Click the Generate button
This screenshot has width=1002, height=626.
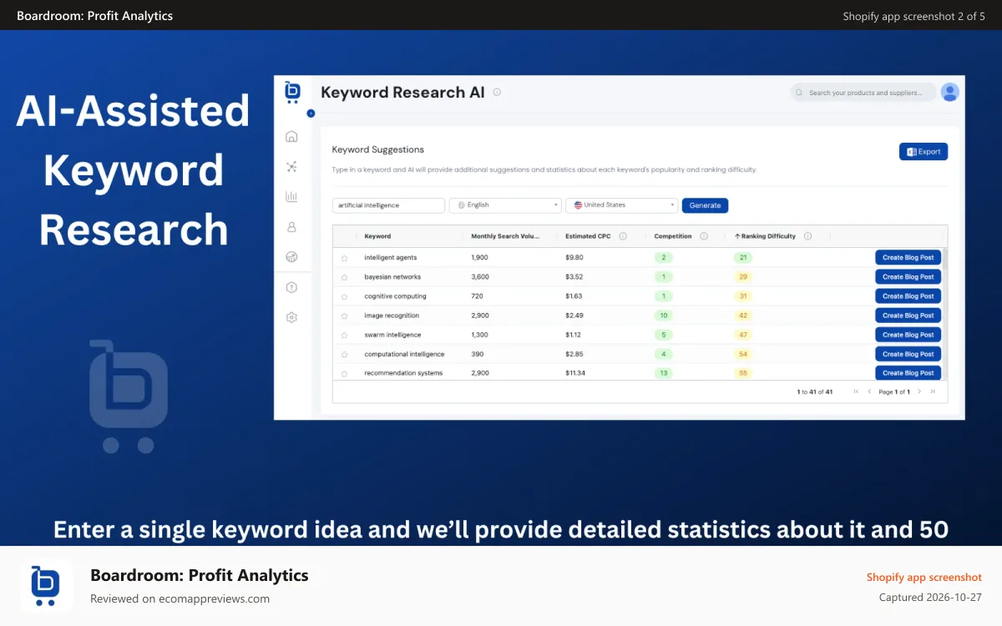point(705,205)
